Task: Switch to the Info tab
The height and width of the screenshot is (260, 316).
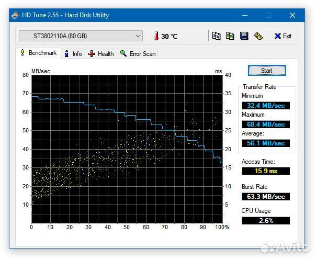Action: tap(73, 54)
